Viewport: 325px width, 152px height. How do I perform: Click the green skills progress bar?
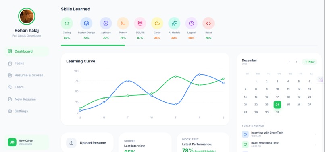pos(93,45)
